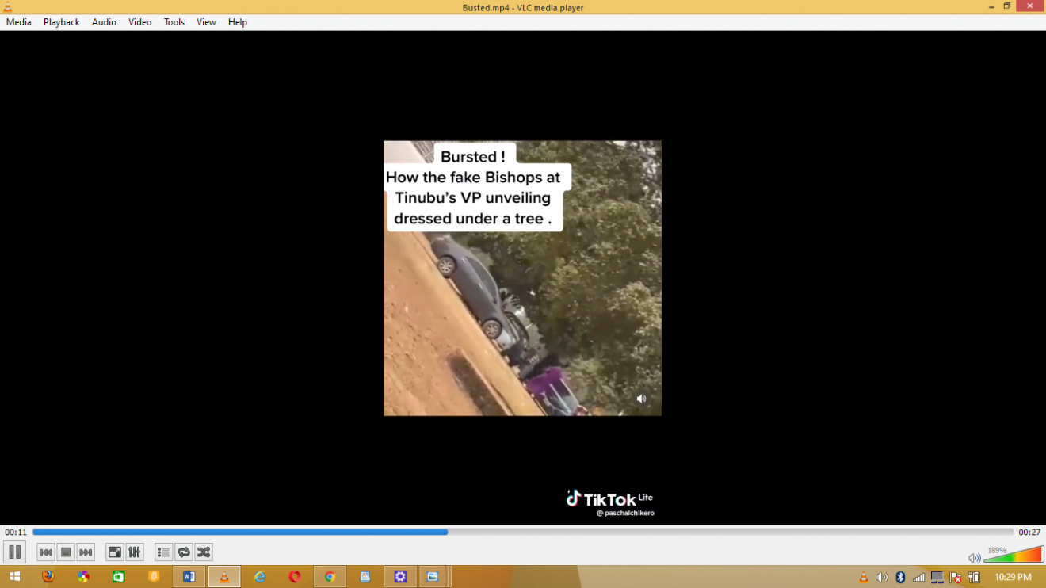Open the Video menu
The width and height of the screenshot is (1046, 588).
(x=139, y=22)
